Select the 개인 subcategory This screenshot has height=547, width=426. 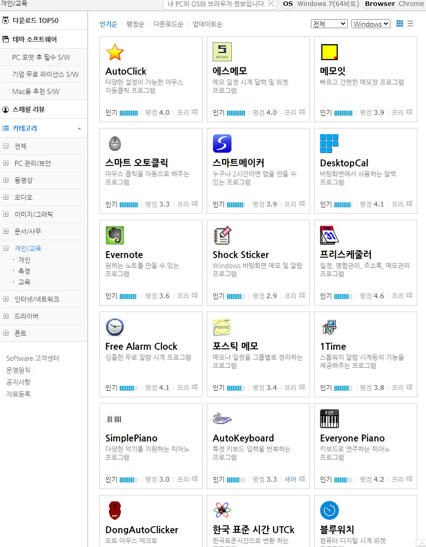coord(24,260)
